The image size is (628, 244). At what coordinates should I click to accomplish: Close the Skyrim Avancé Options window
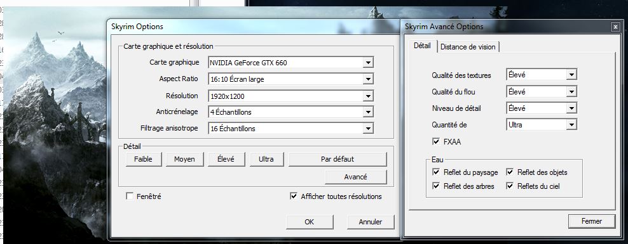click(x=615, y=27)
